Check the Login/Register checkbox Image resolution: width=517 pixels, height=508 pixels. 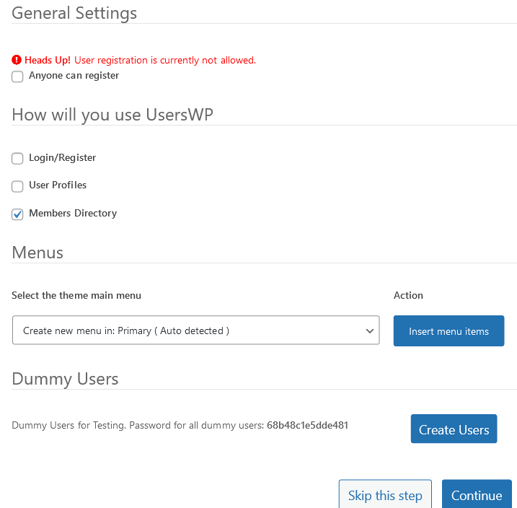(x=17, y=158)
